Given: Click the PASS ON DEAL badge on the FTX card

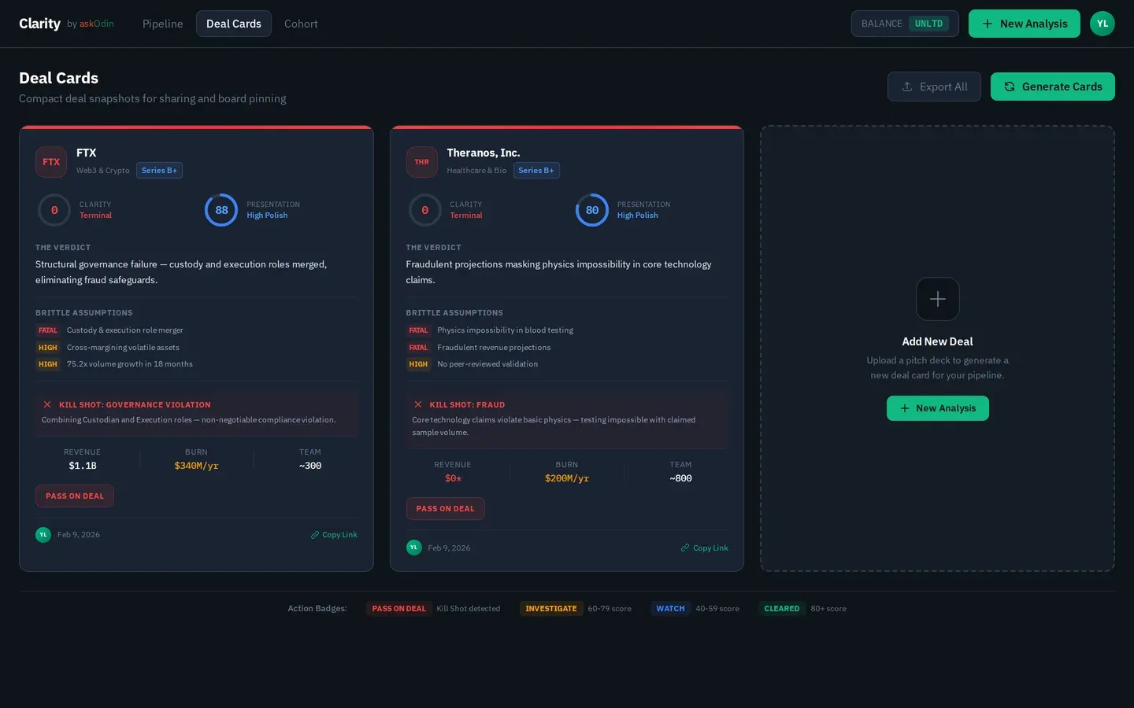Looking at the screenshot, I should 74,496.
